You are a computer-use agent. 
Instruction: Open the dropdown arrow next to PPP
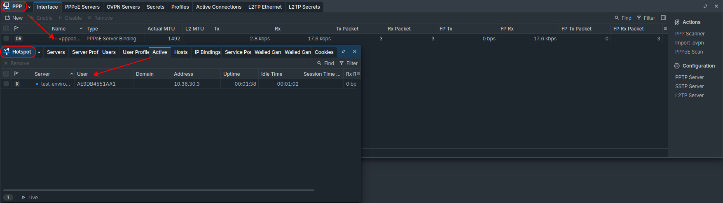pos(29,7)
